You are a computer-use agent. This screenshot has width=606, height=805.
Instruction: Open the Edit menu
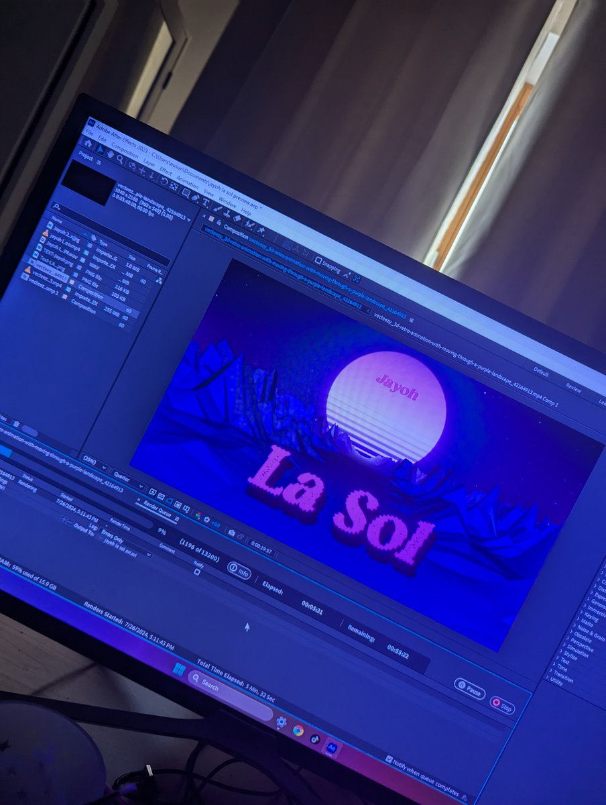coord(103,138)
